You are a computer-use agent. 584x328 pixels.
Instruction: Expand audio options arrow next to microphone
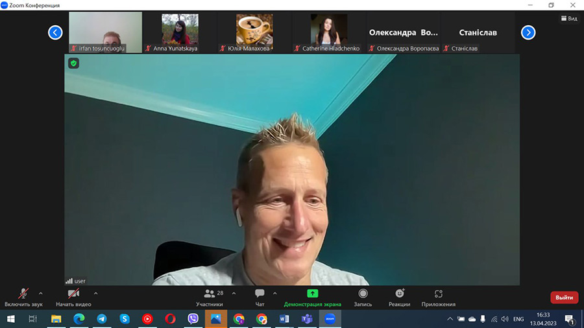coord(41,294)
